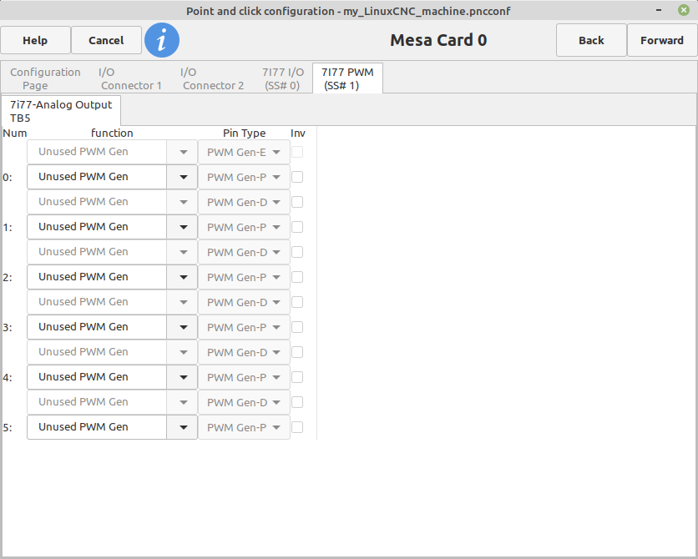The width and height of the screenshot is (698, 559).
Task: Toggle Inv checkbox for row 2
Action: [297, 277]
